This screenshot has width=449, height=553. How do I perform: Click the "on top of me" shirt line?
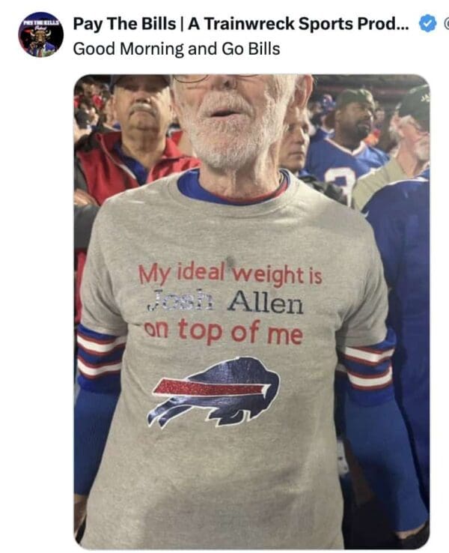click(x=223, y=330)
